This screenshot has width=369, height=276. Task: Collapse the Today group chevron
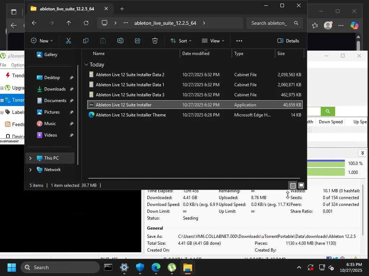[86, 65]
